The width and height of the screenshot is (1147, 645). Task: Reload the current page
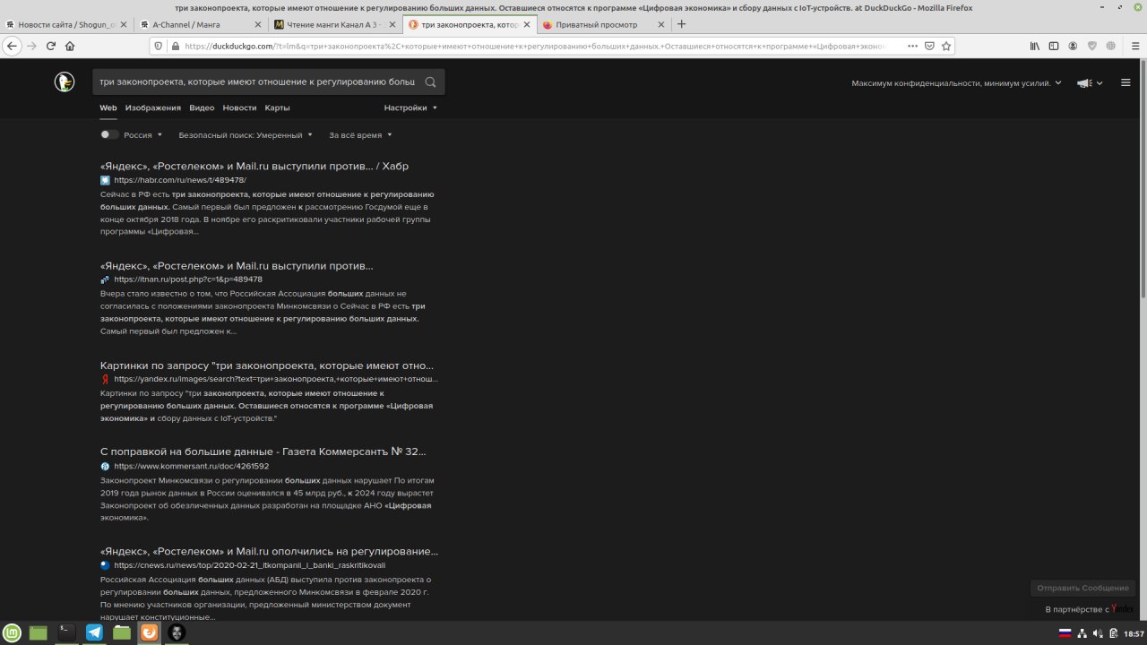pos(51,46)
